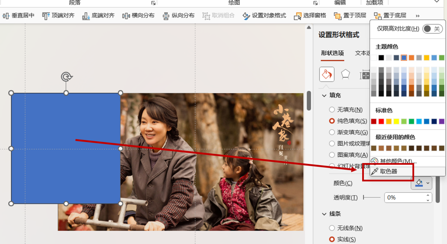Pick yellow standard color swatch
This screenshot has height=244, width=447.
click(396, 121)
